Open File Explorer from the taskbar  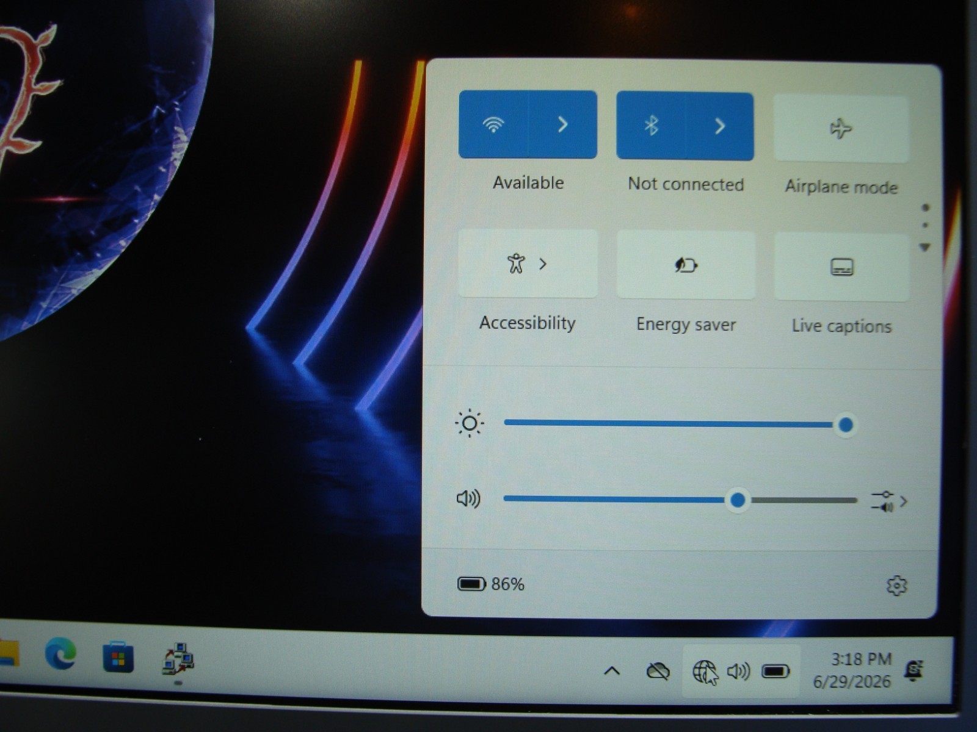click(x=9, y=653)
